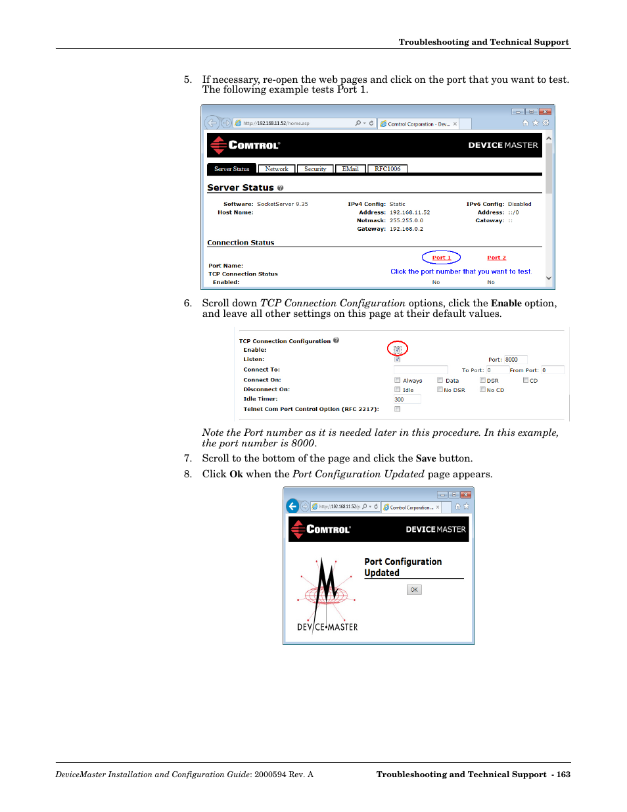Image resolution: width=627 pixels, height=812 pixels.
Task: Click the Port field showing 8000
Action: tap(515, 360)
